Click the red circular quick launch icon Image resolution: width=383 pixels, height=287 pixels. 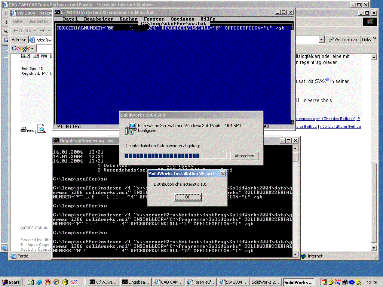coord(48,282)
